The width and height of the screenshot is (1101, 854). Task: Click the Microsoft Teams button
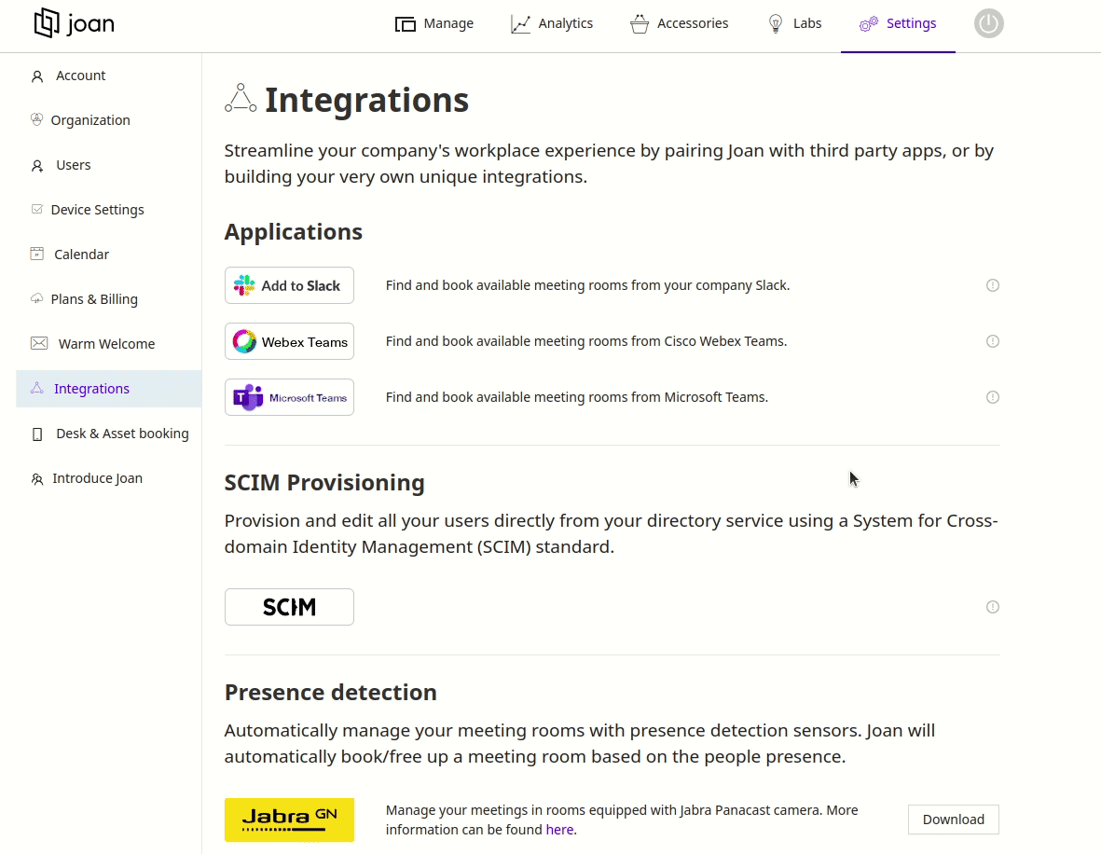289,397
